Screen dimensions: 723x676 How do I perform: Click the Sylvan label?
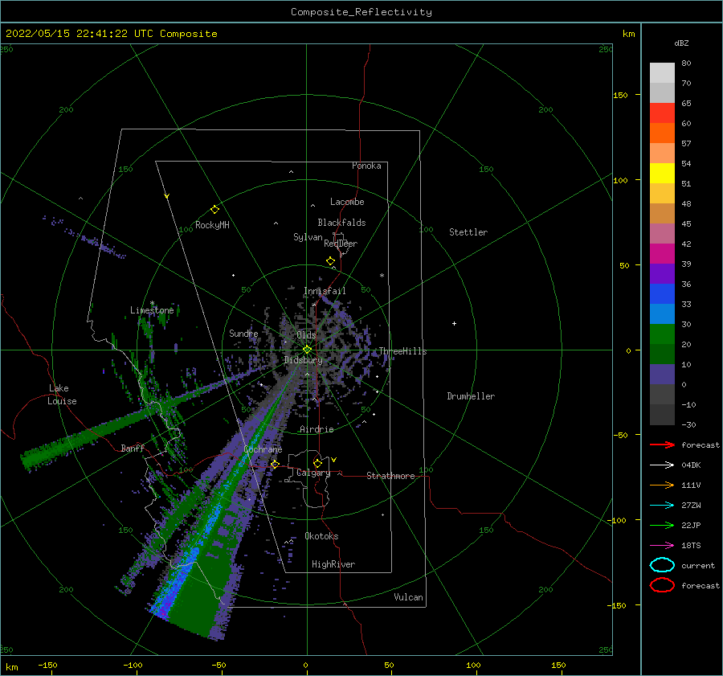(x=308, y=237)
